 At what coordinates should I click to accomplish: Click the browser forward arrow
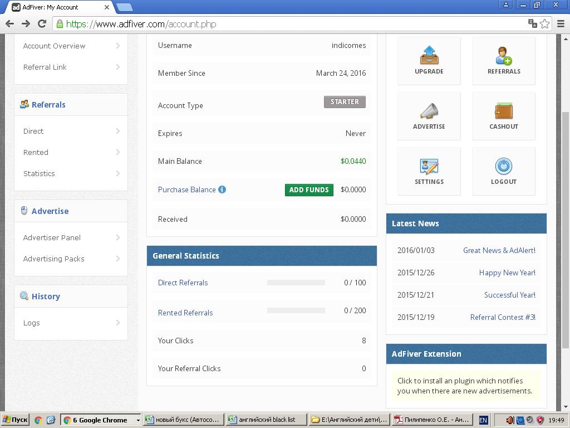pos(26,24)
